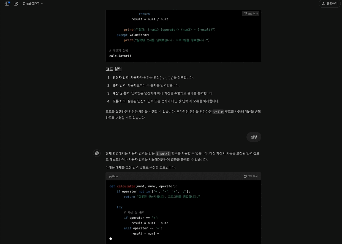Click the python language label
342x244 pixels.
113,176
